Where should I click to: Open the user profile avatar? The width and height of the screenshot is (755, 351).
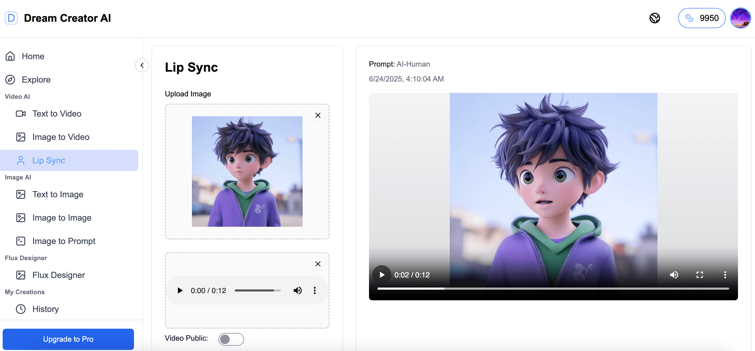pyautogui.click(x=740, y=18)
